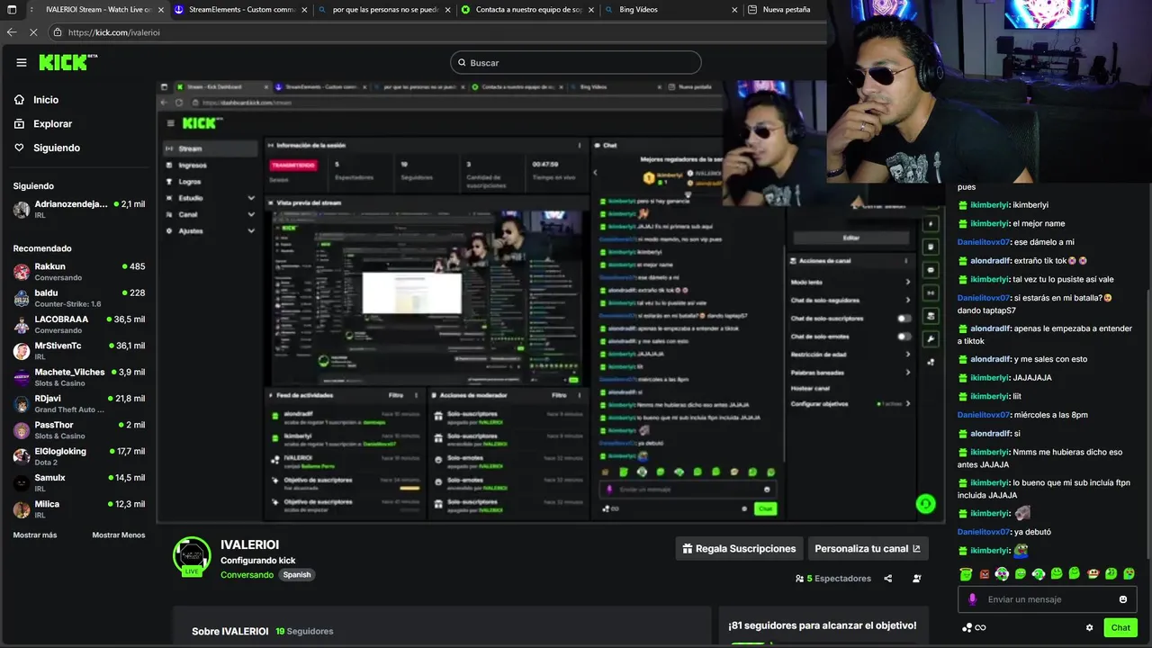Open chat settings gear icon
The image size is (1152, 648).
click(1089, 627)
